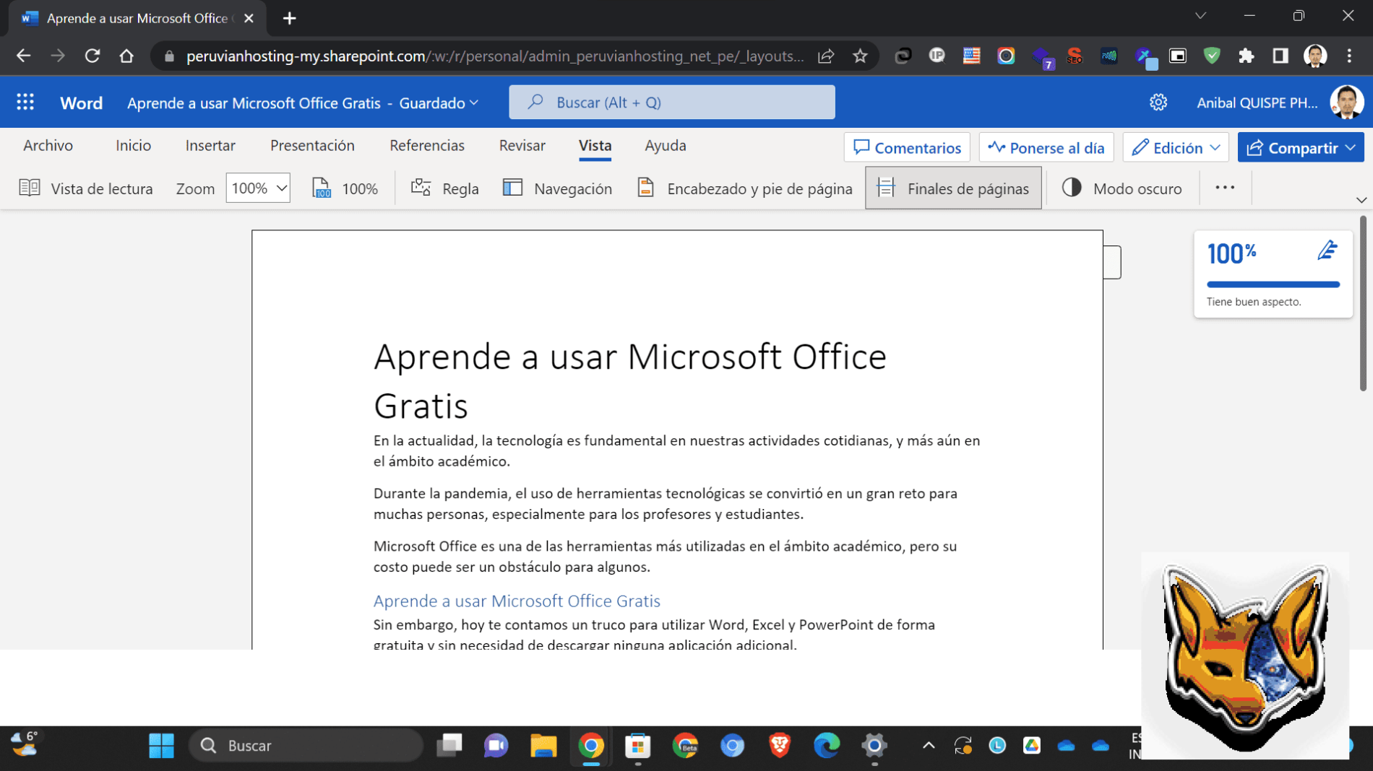
Task: Open the weather widget showing 6°
Action: (25, 744)
